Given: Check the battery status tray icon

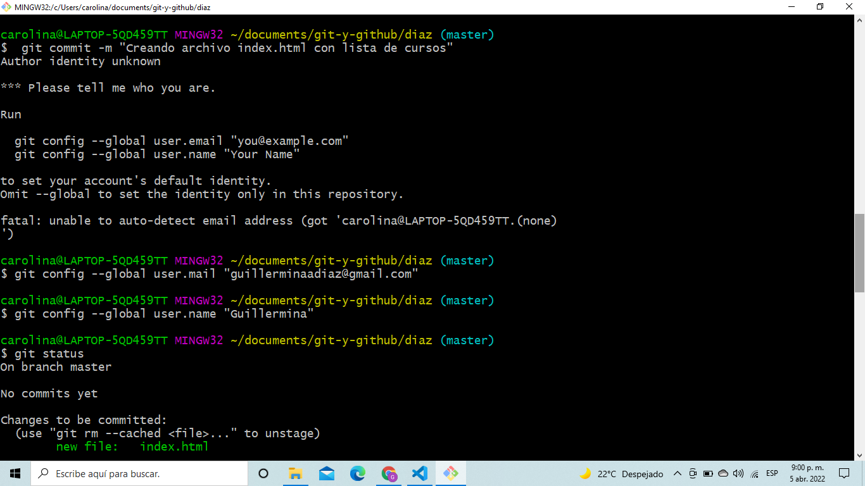Looking at the screenshot, I should (x=708, y=473).
